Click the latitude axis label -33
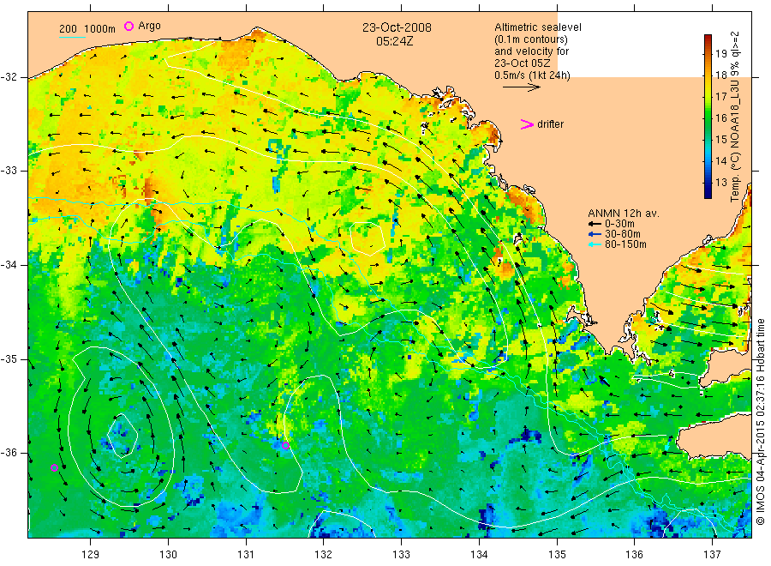This screenshot has height=566, width=771. pyautogui.click(x=9, y=171)
